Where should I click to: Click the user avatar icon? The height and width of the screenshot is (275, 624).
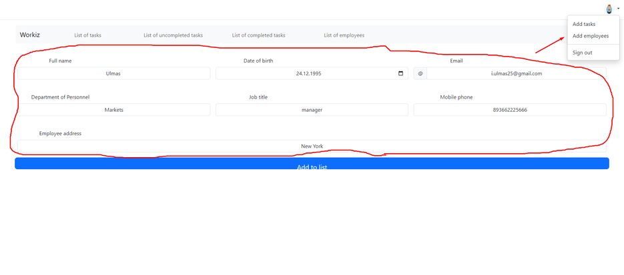(609, 9)
